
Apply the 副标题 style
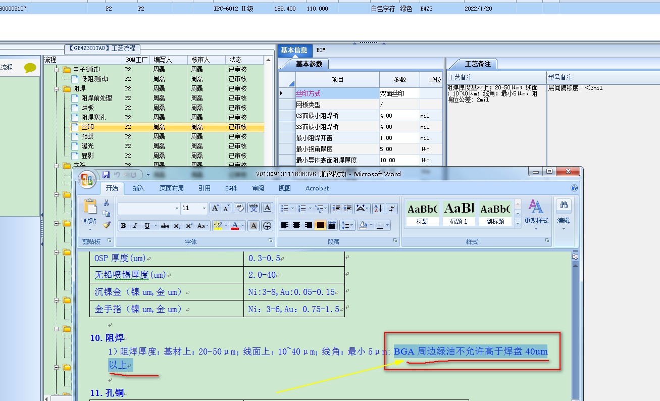[x=495, y=212]
